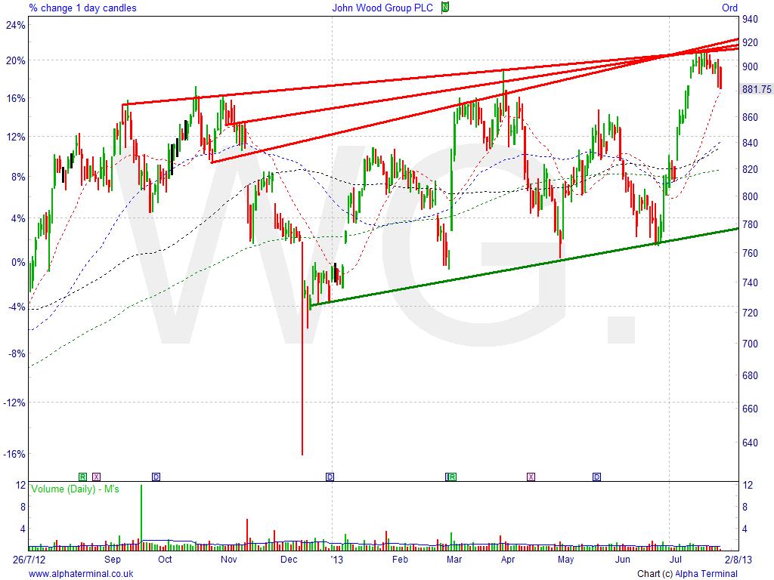The height and width of the screenshot is (580, 774).
Task: Click the tall December red candle wick
Action: 302,378
